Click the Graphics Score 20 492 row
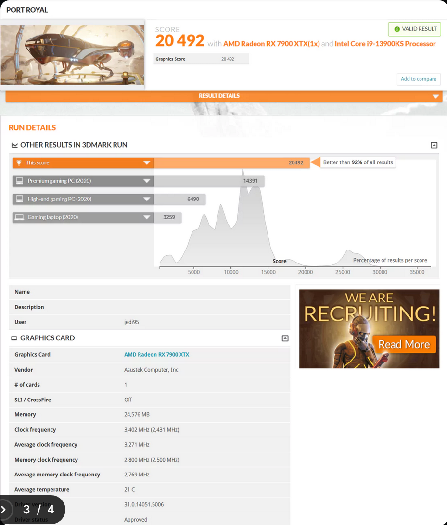Image resolution: width=447 pixels, height=525 pixels. click(201, 59)
